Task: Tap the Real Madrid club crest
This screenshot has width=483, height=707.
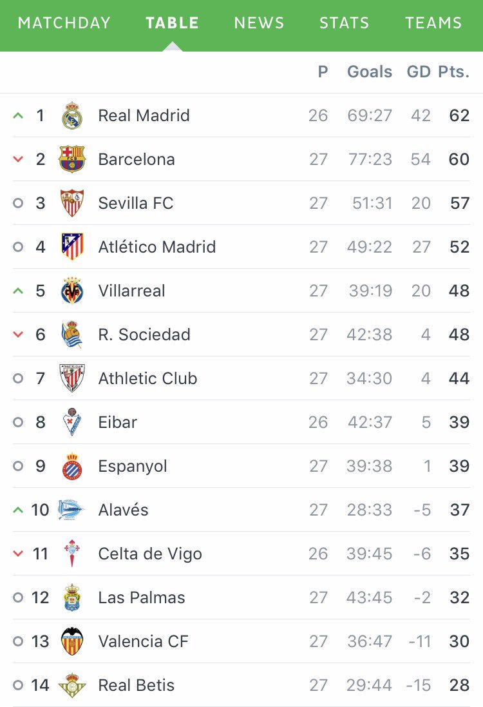Action: pyautogui.click(x=72, y=116)
